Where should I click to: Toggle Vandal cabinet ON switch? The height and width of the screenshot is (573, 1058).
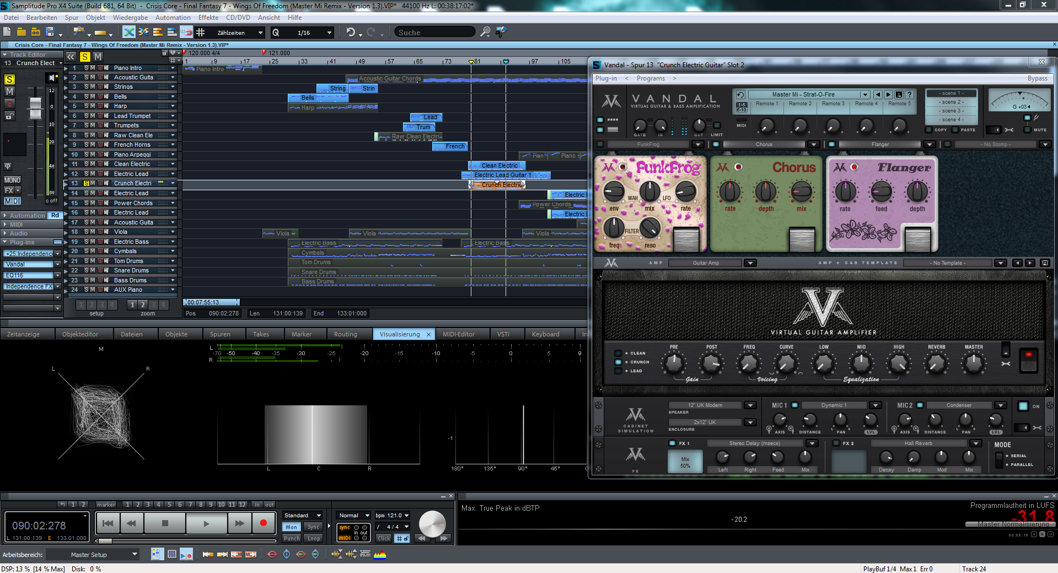1023,406
